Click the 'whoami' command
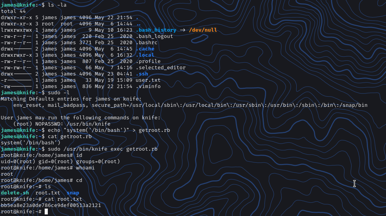The height and width of the screenshot is (216, 386). [85, 168]
